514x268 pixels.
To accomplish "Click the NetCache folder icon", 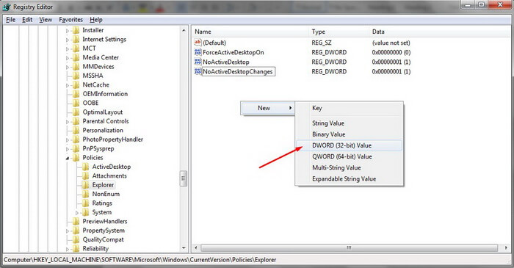I will point(76,85).
